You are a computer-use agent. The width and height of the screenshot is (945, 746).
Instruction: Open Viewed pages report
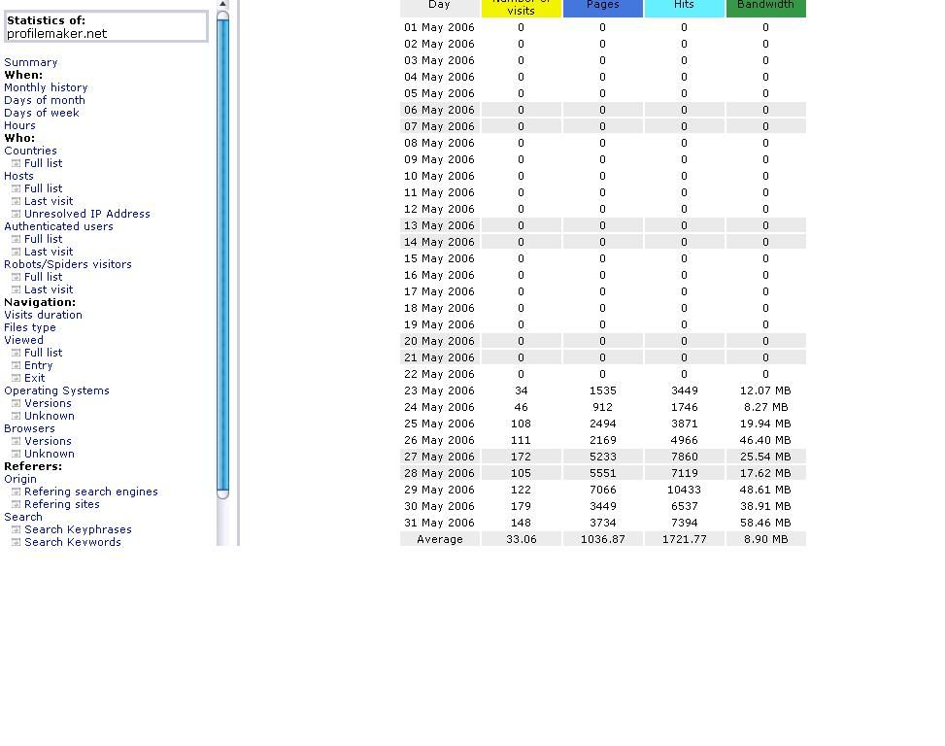click(x=23, y=340)
